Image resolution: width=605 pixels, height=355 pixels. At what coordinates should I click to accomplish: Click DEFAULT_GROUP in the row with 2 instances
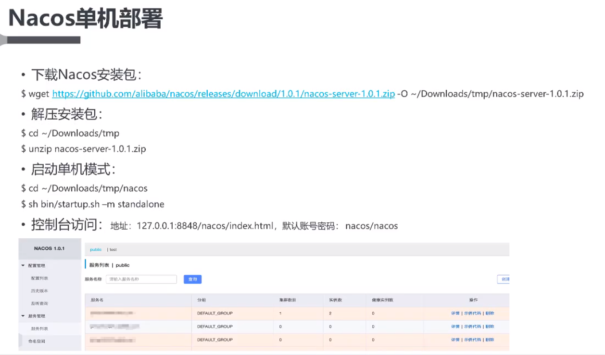point(214,313)
